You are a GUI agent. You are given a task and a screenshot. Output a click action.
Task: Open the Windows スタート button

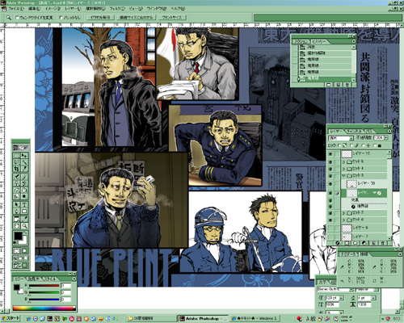11,318
